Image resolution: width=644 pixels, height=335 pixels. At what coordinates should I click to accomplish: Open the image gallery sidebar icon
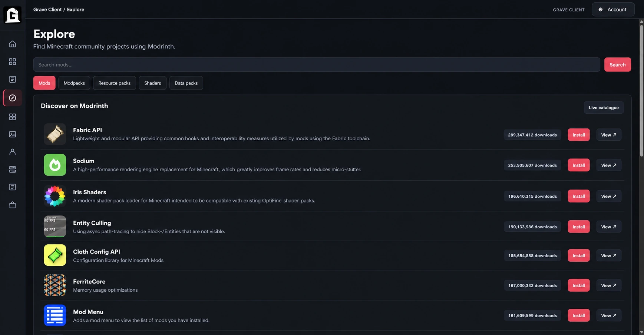[13, 134]
